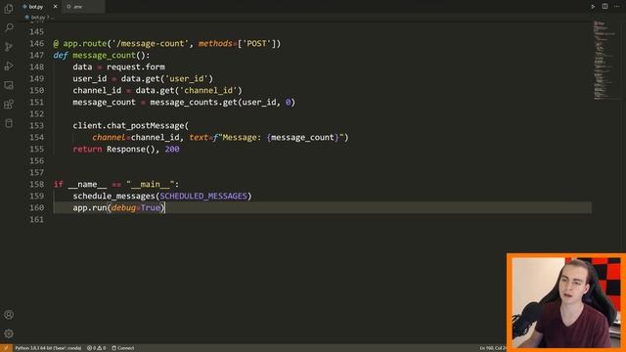Open the Source Control view
The image size is (626, 352).
click(x=9, y=47)
